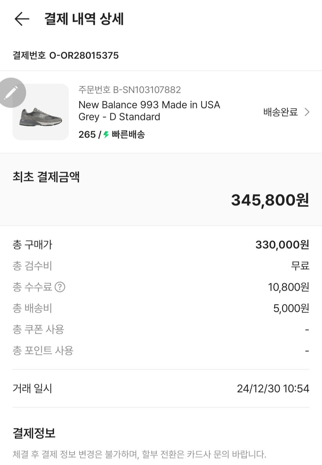Tap the 총 검수비 무료 row
The width and height of the screenshot is (322, 465).
point(161,266)
